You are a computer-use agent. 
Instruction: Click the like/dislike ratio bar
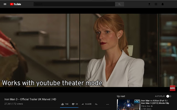[x=69, y=107]
